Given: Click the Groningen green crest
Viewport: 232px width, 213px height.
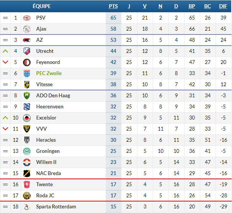Looking at the screenshot, I should [27, 151].
